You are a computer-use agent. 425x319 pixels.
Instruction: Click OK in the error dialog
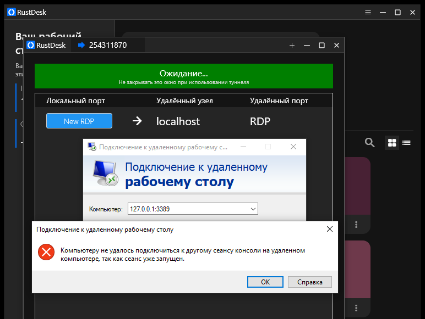coord(265,282)
